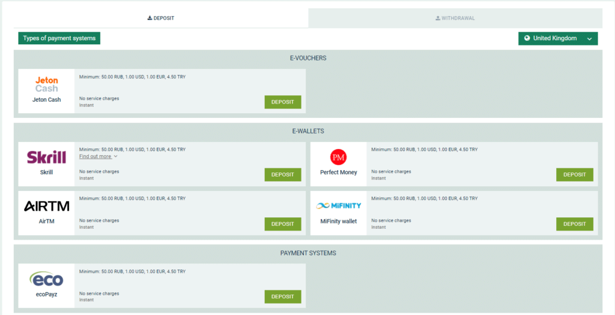615x315 pixels.
Task: Click MiFinity minimum amounts text
Action: click(x=425, y=198)
